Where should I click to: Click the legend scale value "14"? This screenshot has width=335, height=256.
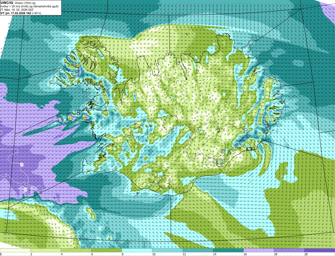(214, 254)
